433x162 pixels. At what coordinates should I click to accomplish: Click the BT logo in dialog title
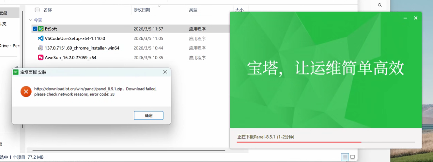tap(16, 72)
